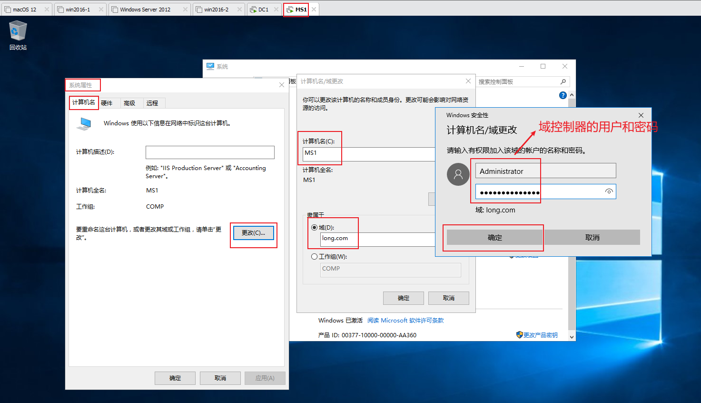The width and height of the screenshot is (701, 403).
Task: Select the 域(D) radio button
Action: pos(314,227)
